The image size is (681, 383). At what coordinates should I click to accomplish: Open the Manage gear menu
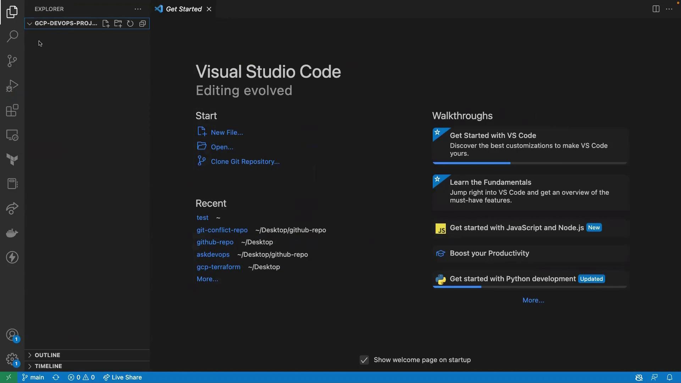[12, 360]
